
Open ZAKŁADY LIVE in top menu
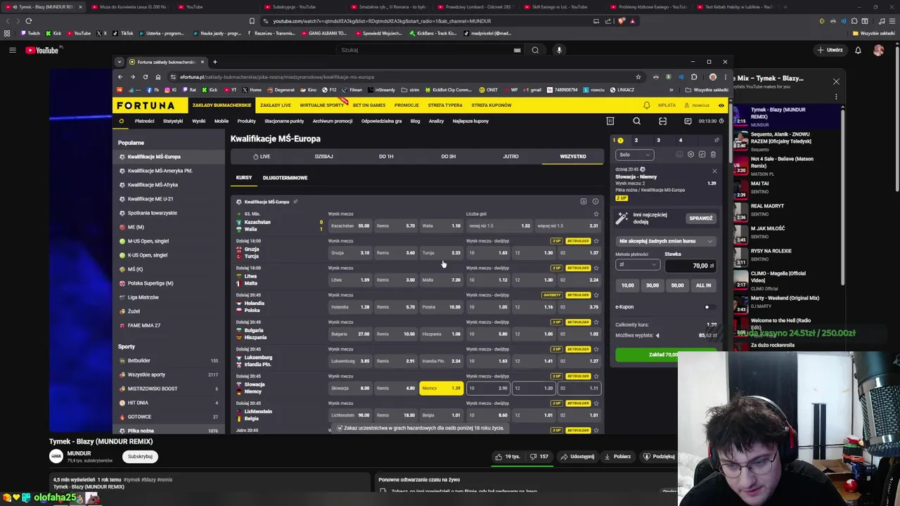[276, 105]
